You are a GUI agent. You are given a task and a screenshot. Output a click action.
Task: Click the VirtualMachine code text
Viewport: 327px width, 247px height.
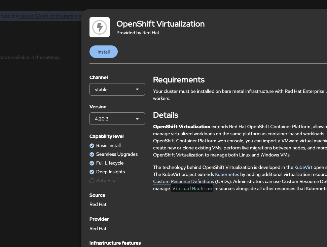[x=192, y=188]
